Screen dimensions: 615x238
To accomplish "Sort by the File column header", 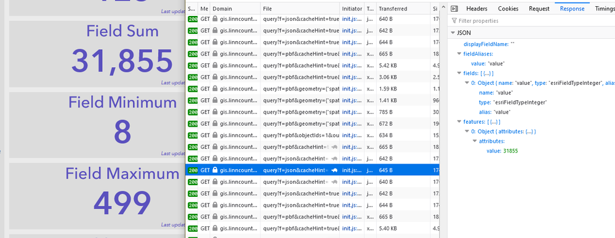I will click(x=300, y=9).
